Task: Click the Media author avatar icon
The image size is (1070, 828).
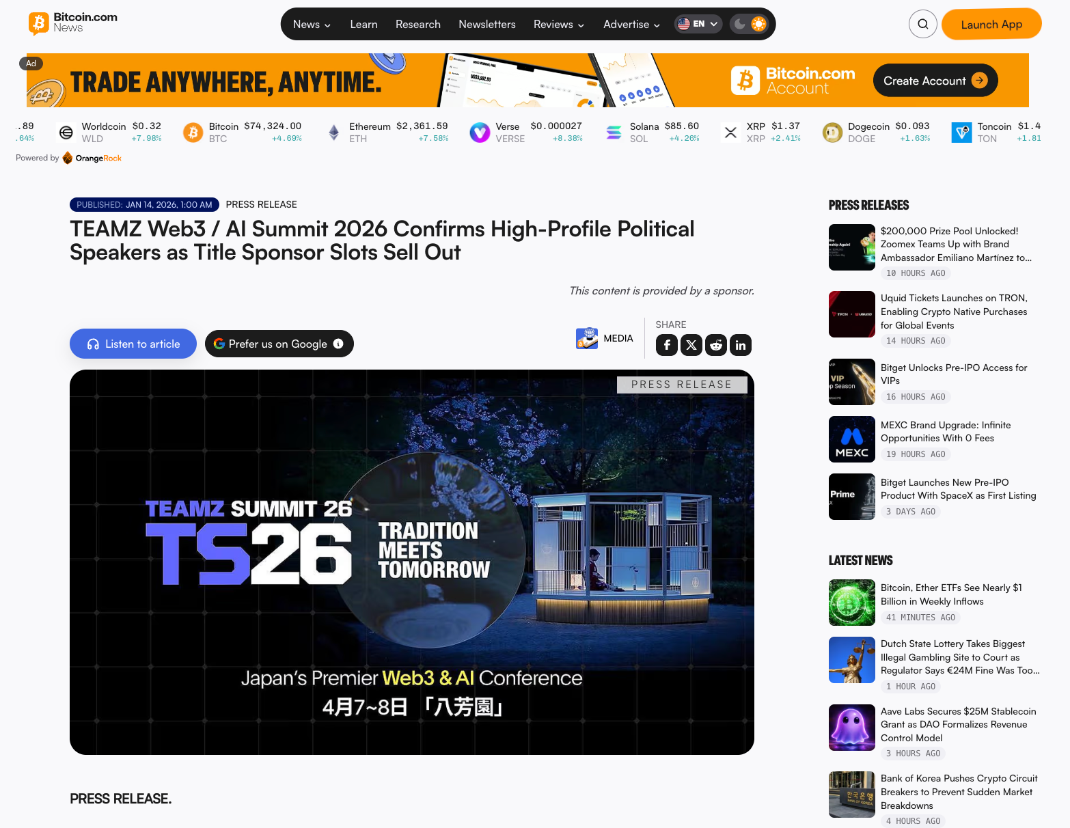Action: click(587, 338)
